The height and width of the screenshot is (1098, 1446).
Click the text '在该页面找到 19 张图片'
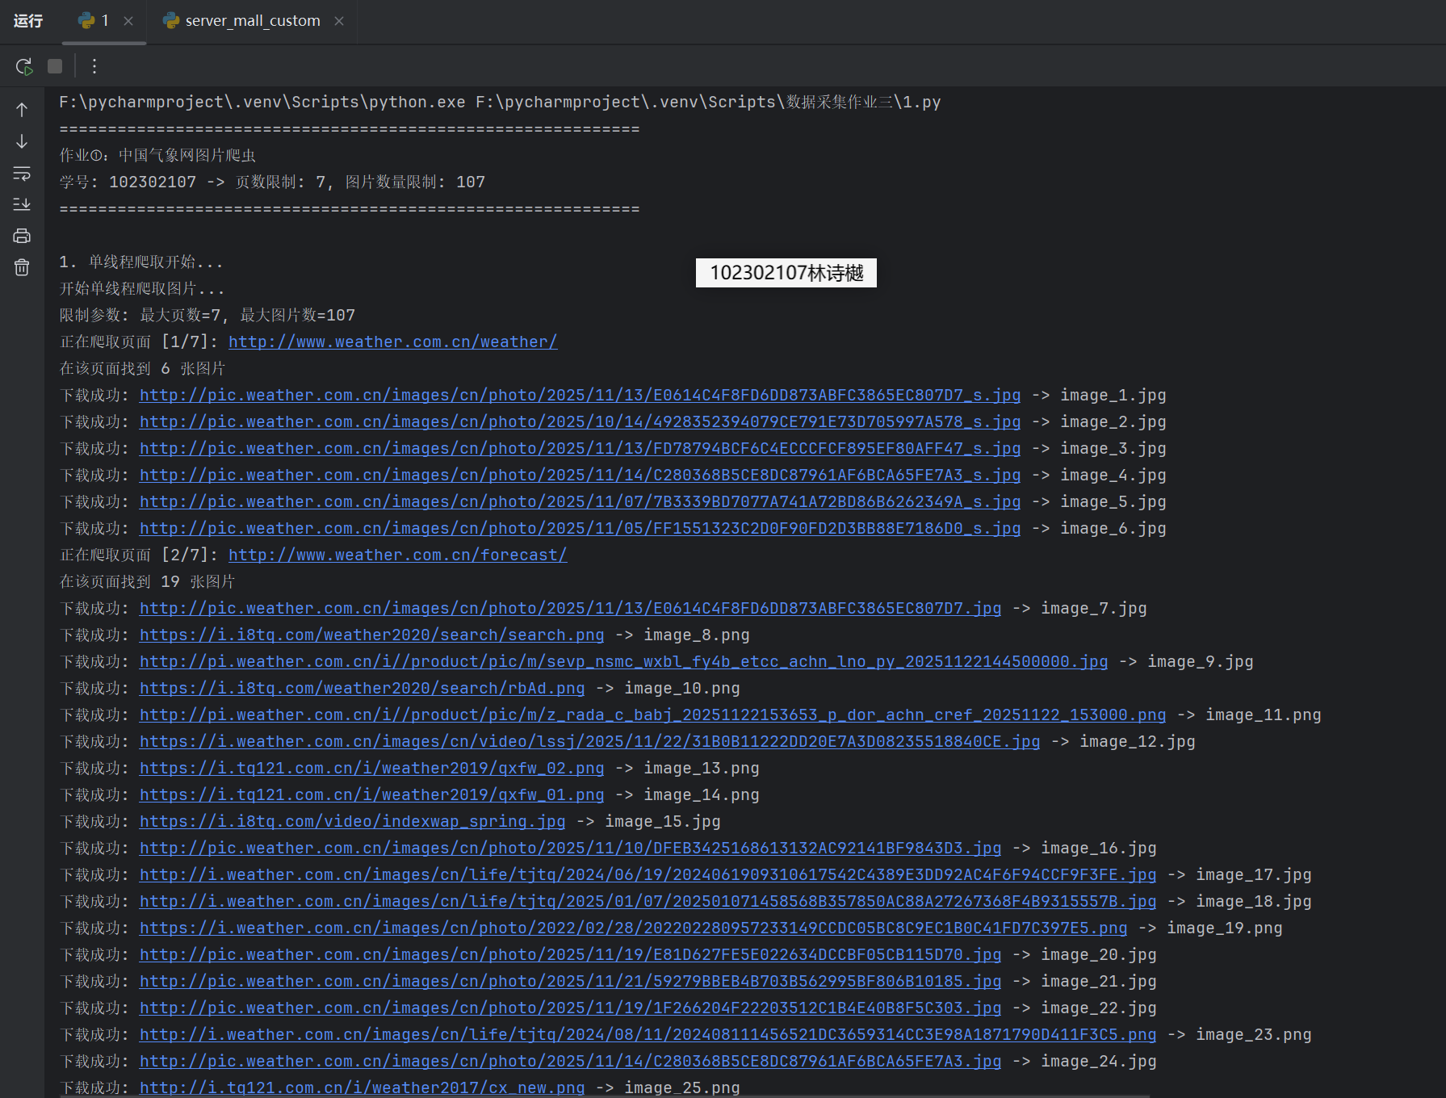tap(147, 582)
